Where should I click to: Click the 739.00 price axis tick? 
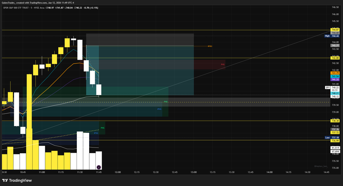click(x=335, y=112)
